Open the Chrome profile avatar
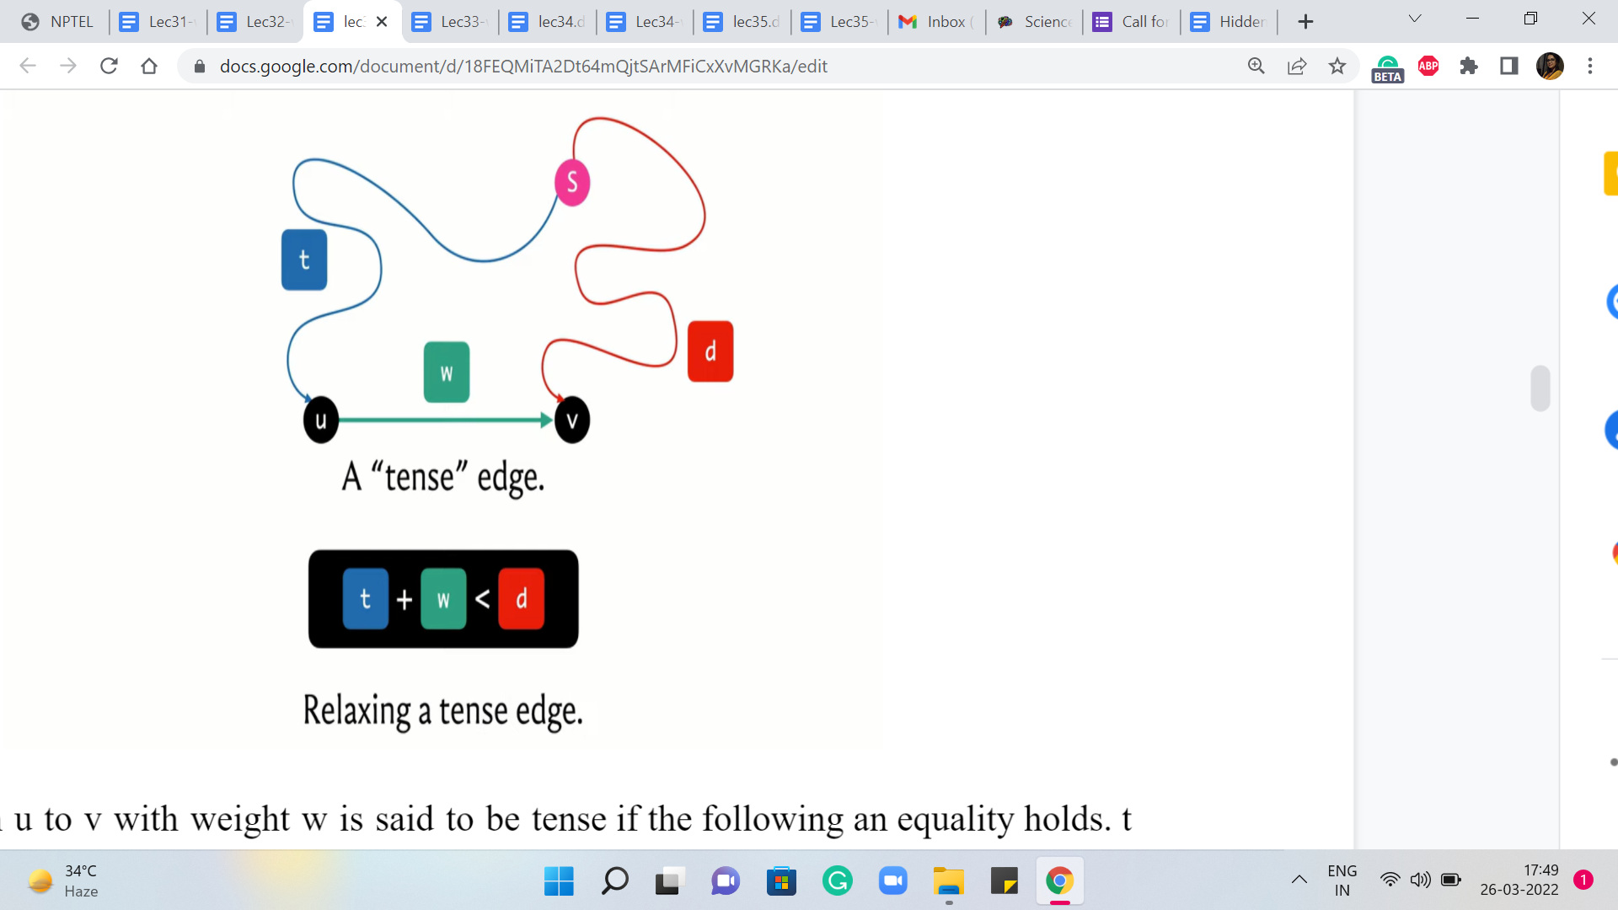This screenshot has width=1618, height=910. pyautogui.click(x=1550, y=66)
